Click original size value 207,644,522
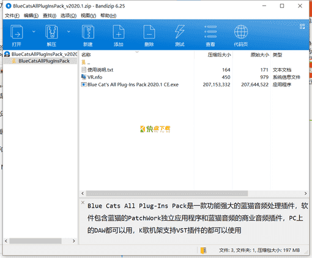The height and width of the screenshot is (258, 312). pyautogui.click(x=255, y=85)
